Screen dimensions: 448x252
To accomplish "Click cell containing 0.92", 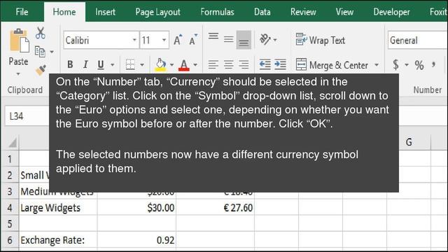I will 136,240.
